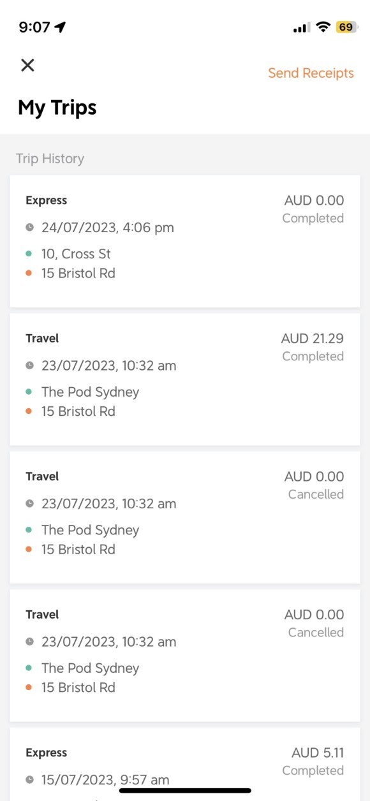Select the AUD 0.00 amount on first Express trip
Screen dimensions: 370x801
[x=314, y=200]
